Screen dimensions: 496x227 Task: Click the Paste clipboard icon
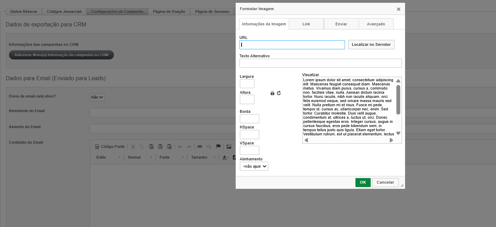tap(151, 147)
